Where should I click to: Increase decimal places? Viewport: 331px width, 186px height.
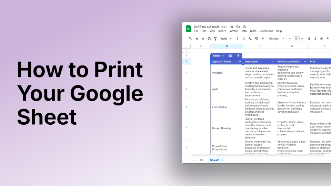click(256, 39)
